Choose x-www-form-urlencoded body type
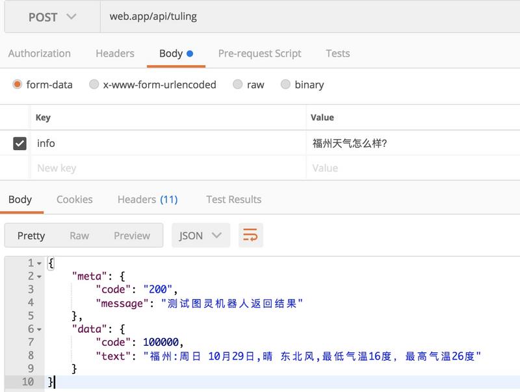 pos(94,85)
